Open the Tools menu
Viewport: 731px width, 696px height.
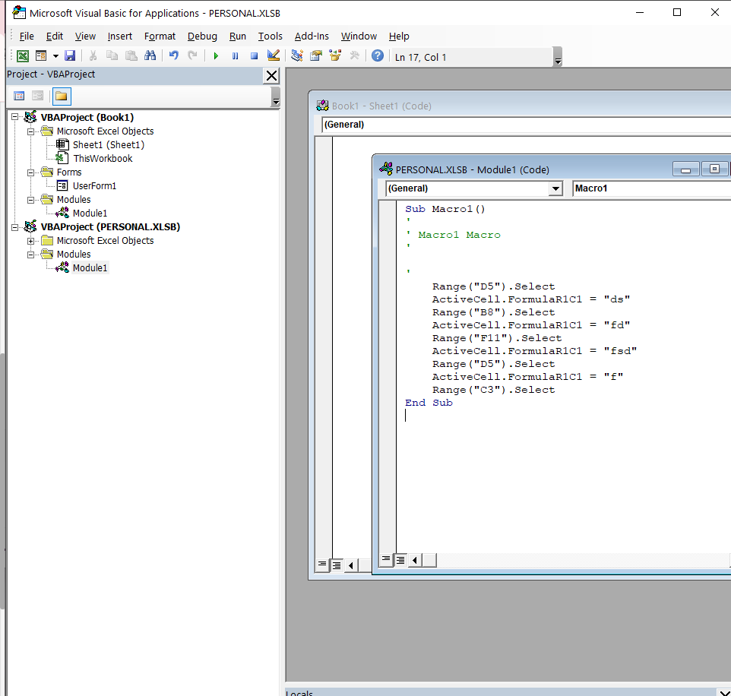coord(270,36)
